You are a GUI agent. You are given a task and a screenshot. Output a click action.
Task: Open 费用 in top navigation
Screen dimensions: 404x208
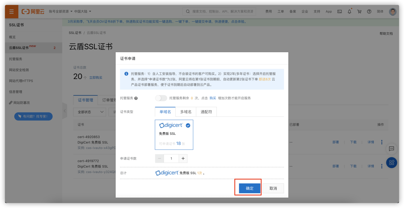269,12
